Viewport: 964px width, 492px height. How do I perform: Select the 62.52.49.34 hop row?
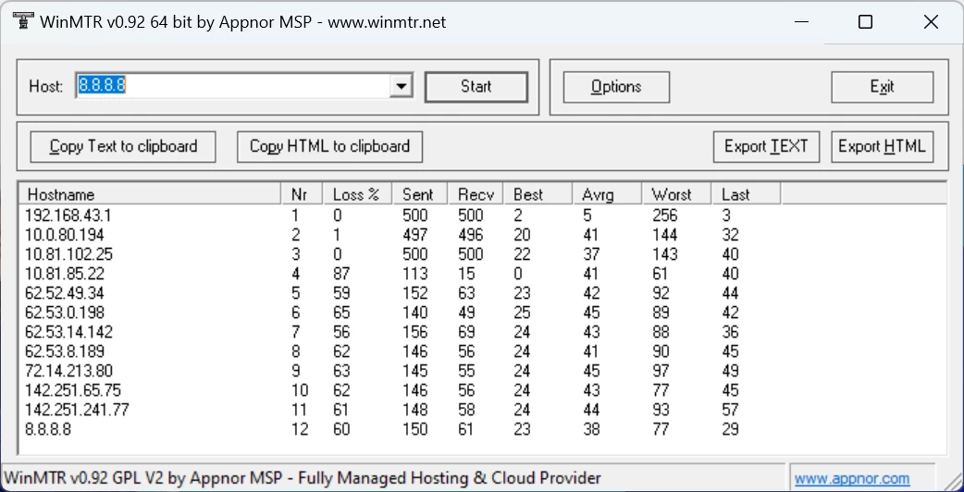point(483,293)
